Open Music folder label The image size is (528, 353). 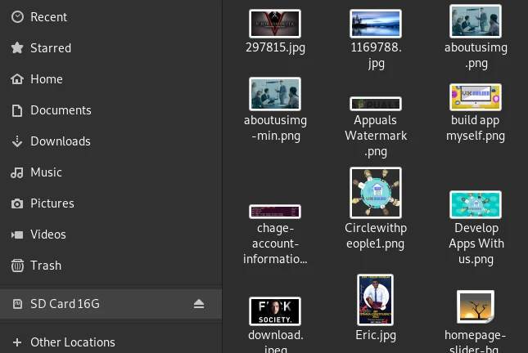click(x=46, y=172)
